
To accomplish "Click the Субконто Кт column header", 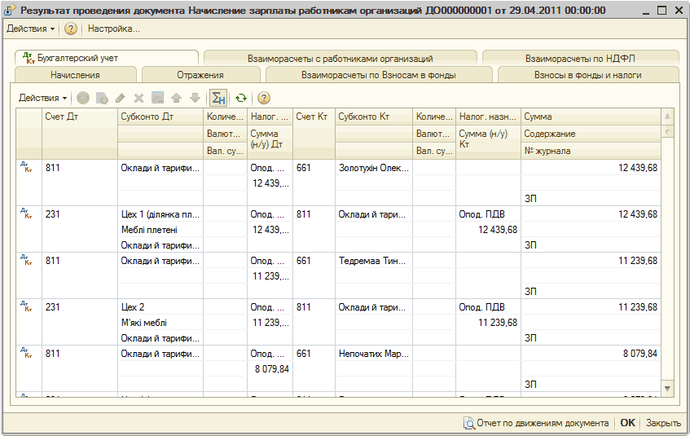I will click(374, 117).
